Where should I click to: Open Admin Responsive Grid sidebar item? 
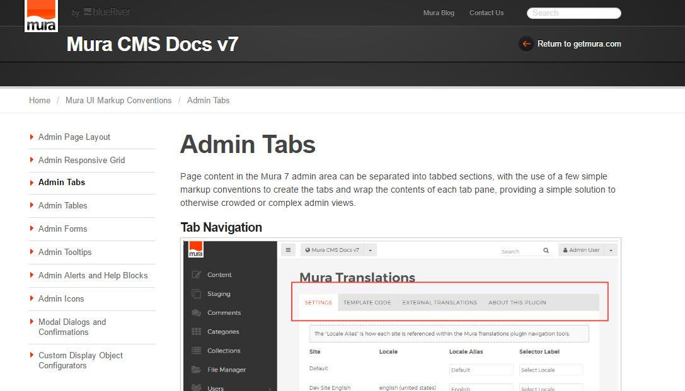pos(82,160)
